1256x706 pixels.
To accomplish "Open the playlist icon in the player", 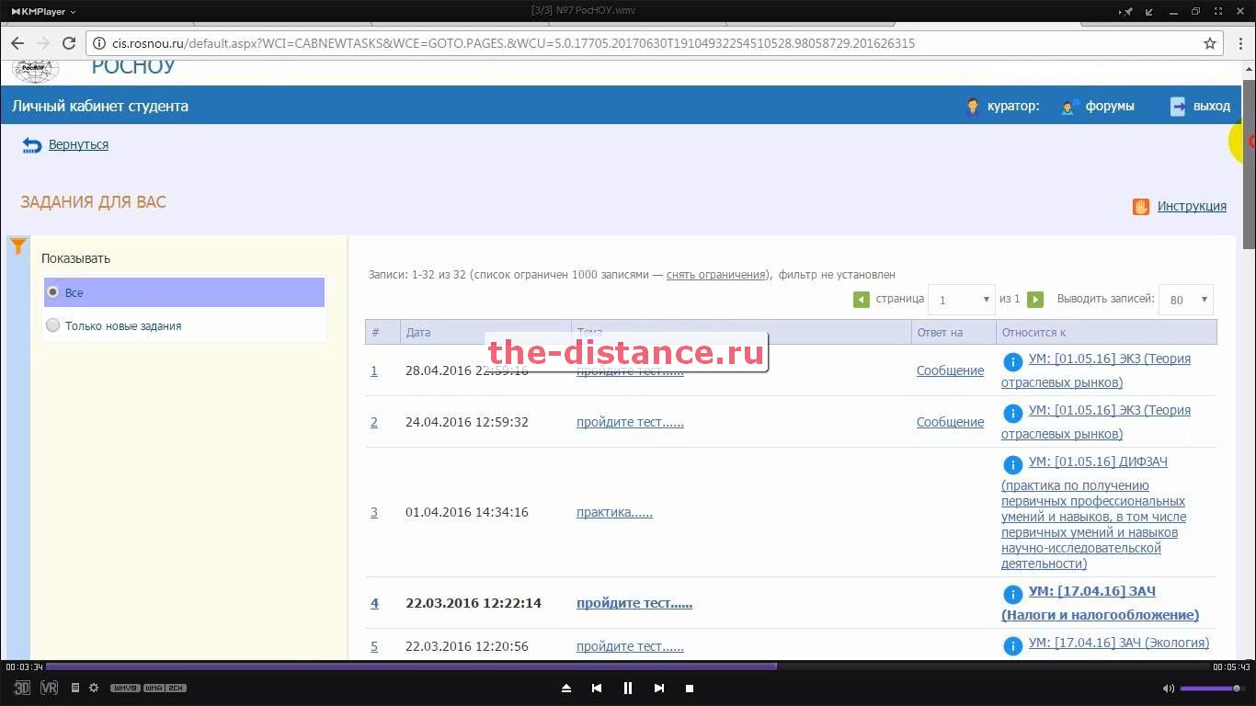I will pos(75,688).
